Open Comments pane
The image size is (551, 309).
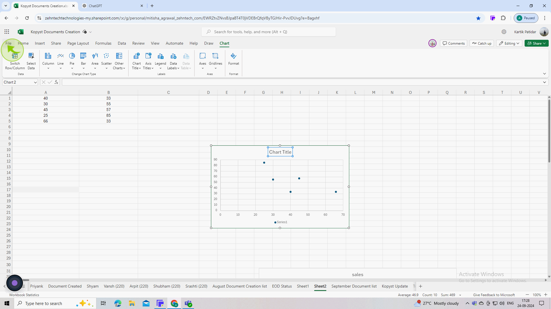454,43
